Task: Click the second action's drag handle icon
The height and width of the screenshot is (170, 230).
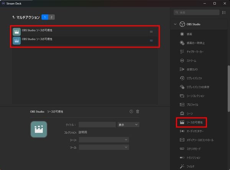Action: coord(151,40)
